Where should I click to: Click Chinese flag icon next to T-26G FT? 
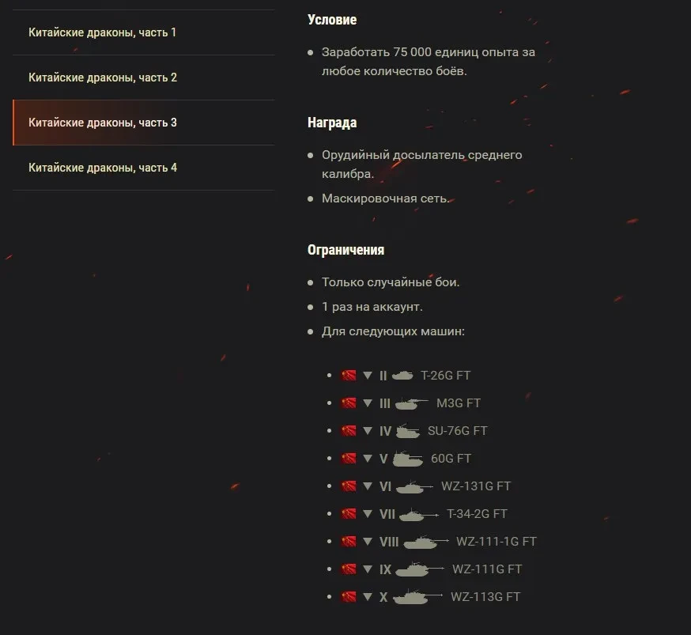(x=348, y=376)
